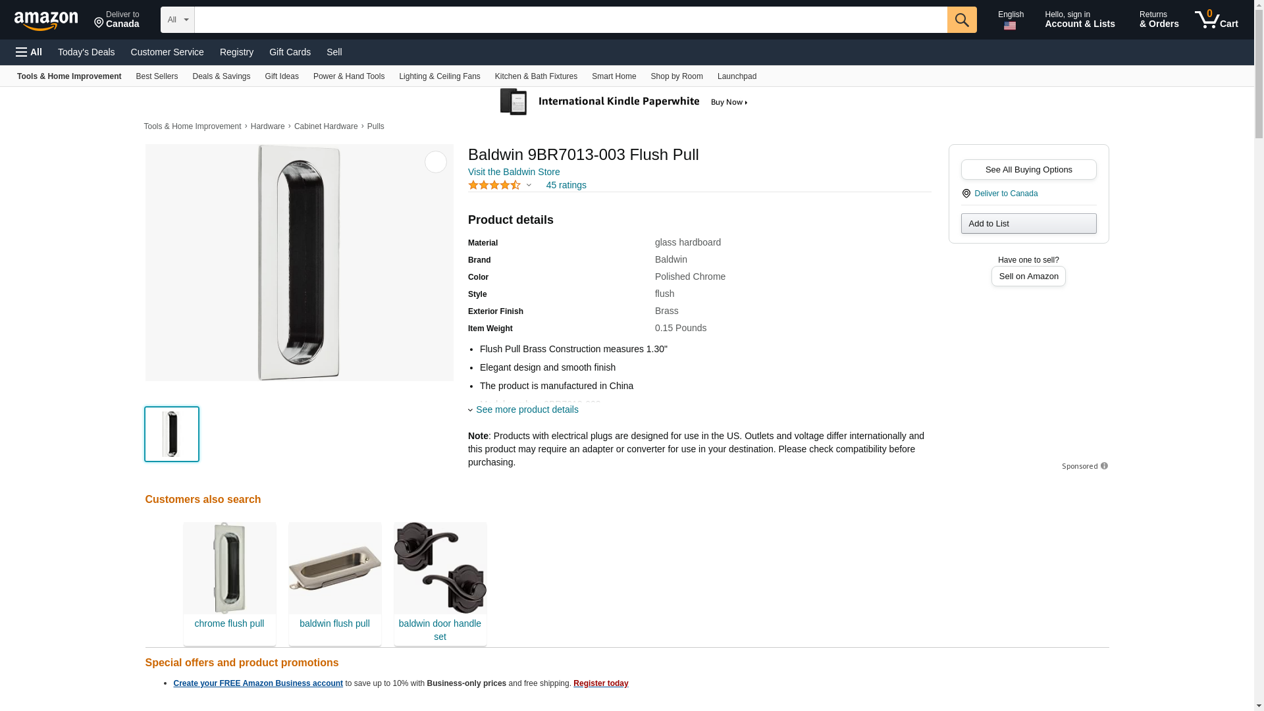Click the Sponsored info icon
This screenshot has height=711, width=1264.
pyautogui.click(x=1104, y=466)
